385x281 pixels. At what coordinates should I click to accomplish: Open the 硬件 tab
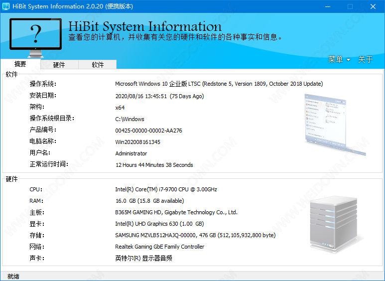pos(59,65)
